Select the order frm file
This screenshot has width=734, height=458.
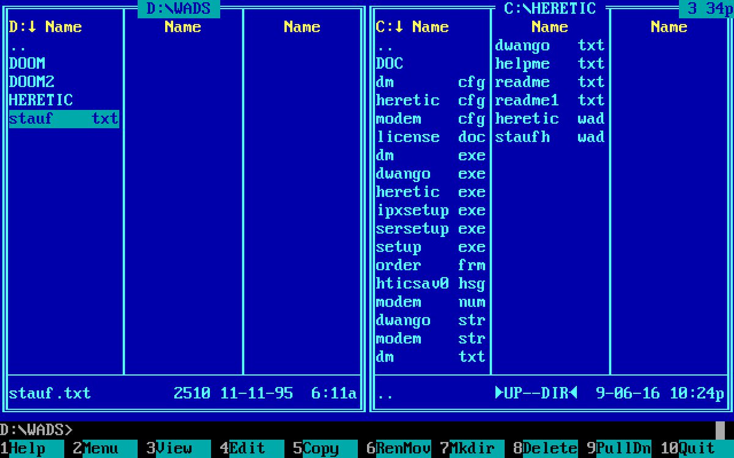[x=431, y=265]
